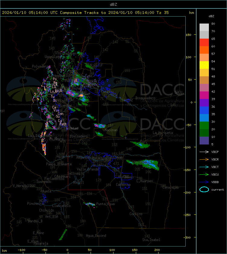
Task: Click the '200' tick on bottom axis
Action: (157, 250)
